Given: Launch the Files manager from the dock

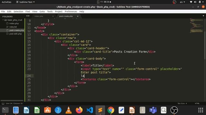Looking at the screenshot, I should point(16,110).
